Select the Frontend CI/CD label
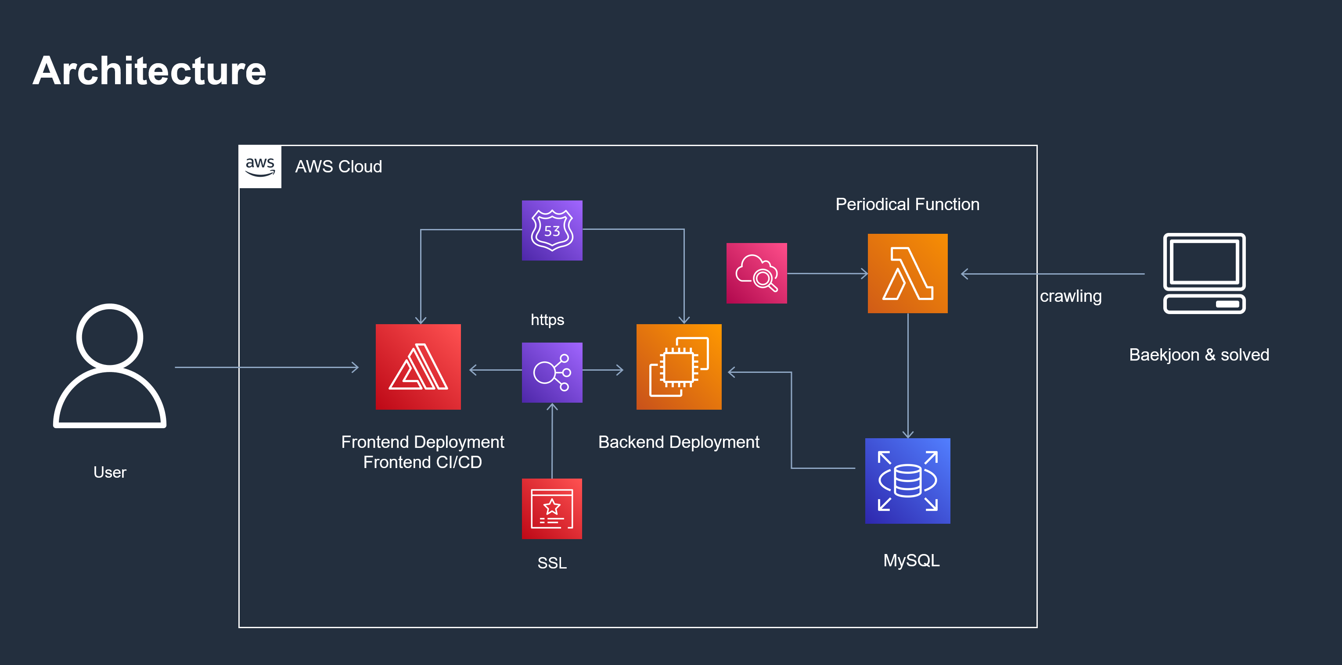This screenshot has width=1342, height=665. (x=422, y=462)
